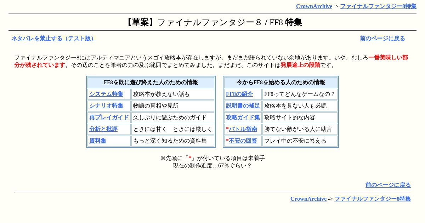Image resolution: width=425 pixels, height=223 pixels.
Task: Click cell 勝てない敵がいる人に助言
Action: pyautogui.click(x=300, y=129)
